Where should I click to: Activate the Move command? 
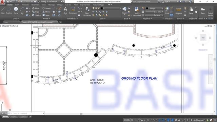click(x=36, y=8)
